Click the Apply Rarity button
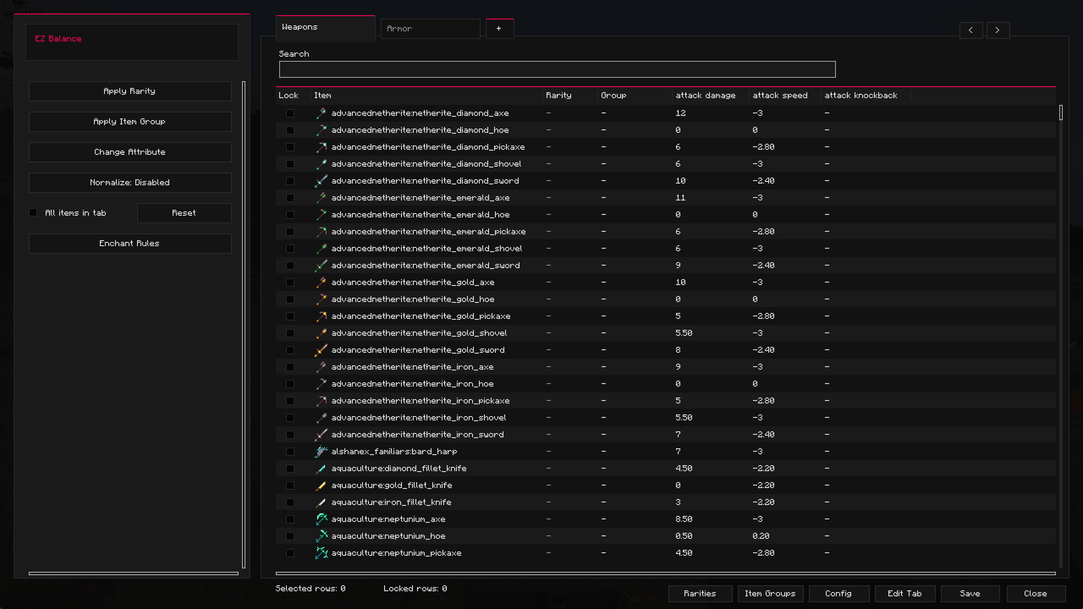1083x609 pixels. point(130,91)
